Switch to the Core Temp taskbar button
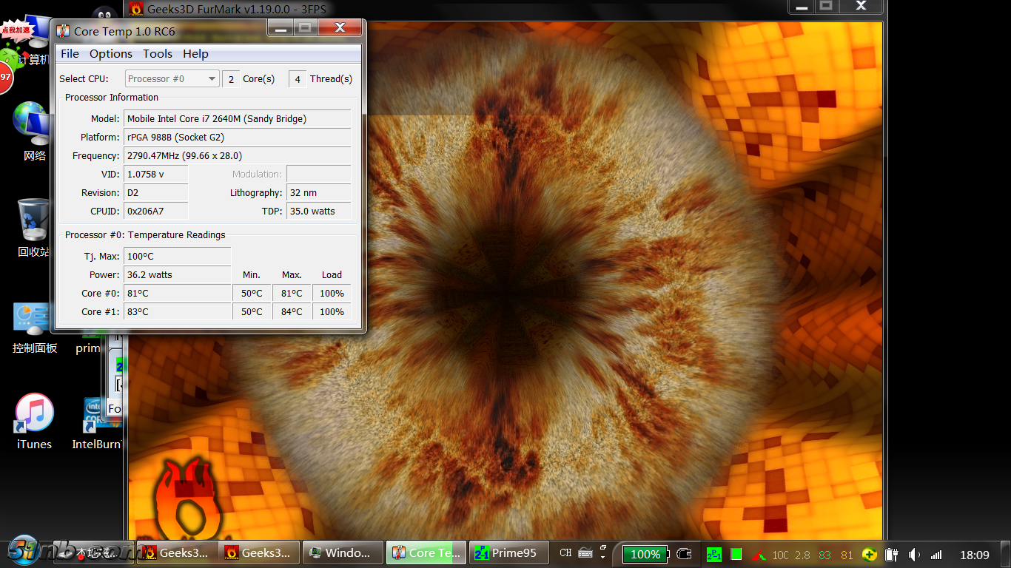1011x568 pixels. coord(426,552)
